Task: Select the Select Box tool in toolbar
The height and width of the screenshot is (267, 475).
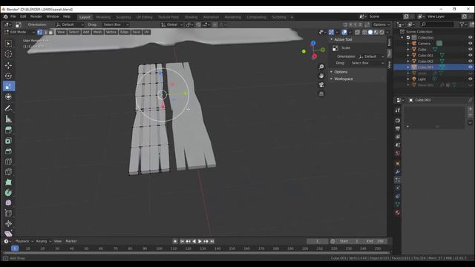Action: [x=8, y=44]
